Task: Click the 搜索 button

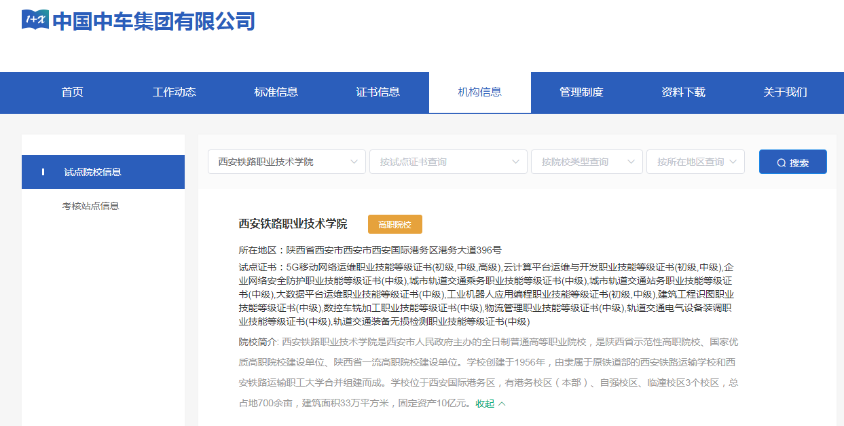Action: pyautogui.click(x=793, y=162)
